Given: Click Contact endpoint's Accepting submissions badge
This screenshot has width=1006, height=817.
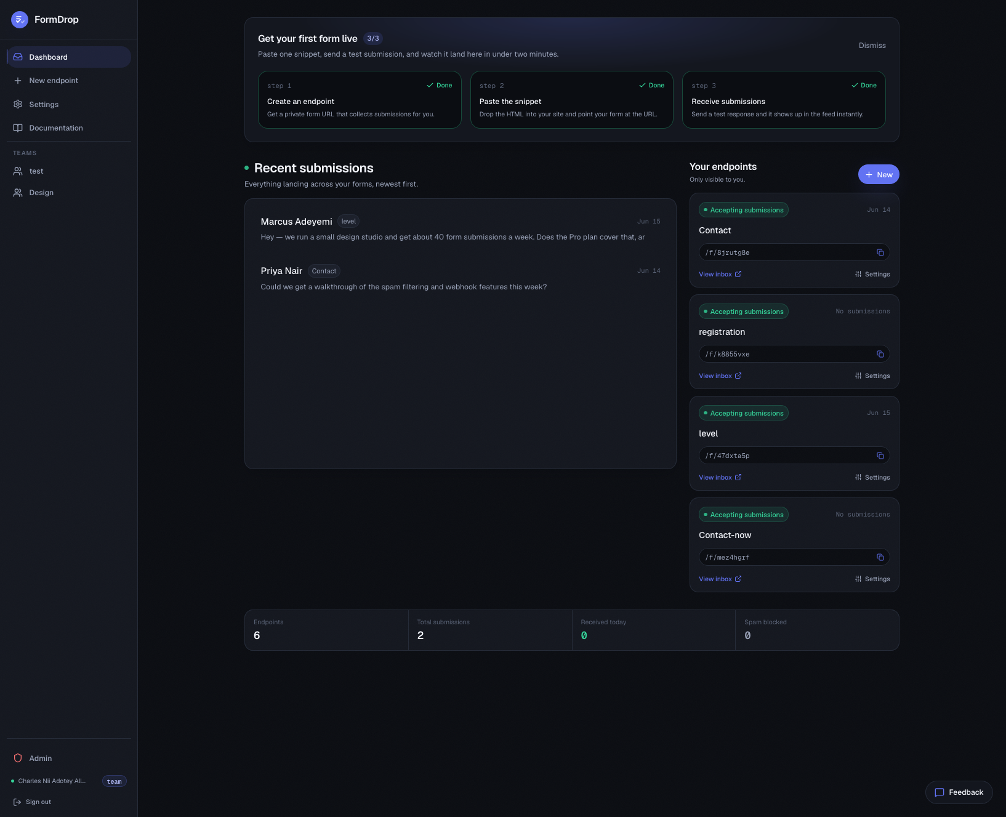Looking at the screenshot, I should [744, 211].
